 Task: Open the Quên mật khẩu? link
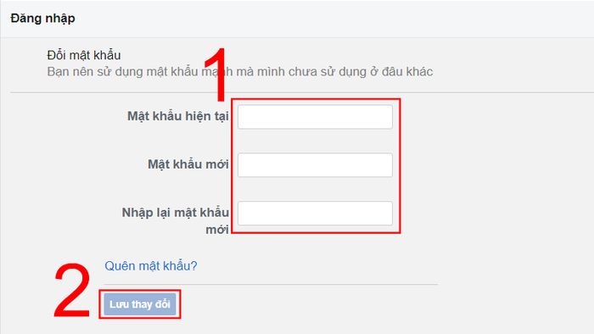[151, 266]
